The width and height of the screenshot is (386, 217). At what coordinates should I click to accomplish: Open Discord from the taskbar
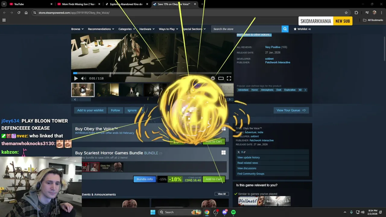coord(224,212)
